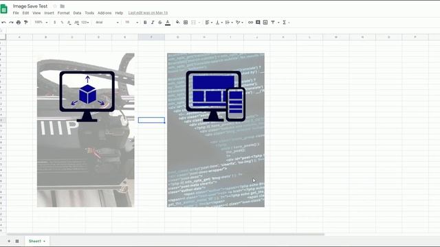This screenshot has width=440, height=247.
Task: Format the cell as percent
Action: 62,23
